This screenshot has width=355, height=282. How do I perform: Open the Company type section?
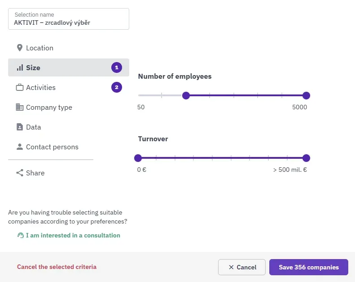tap(69, 107)
